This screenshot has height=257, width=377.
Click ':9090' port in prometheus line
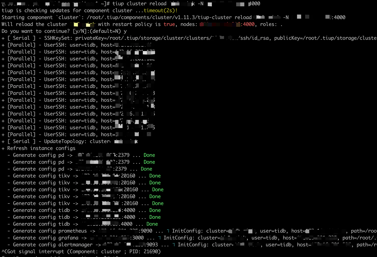(x=145, y=231)
